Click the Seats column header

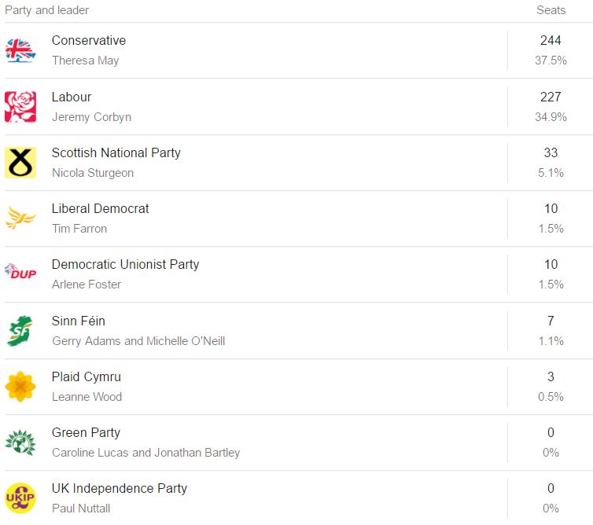tap(551, 10)
